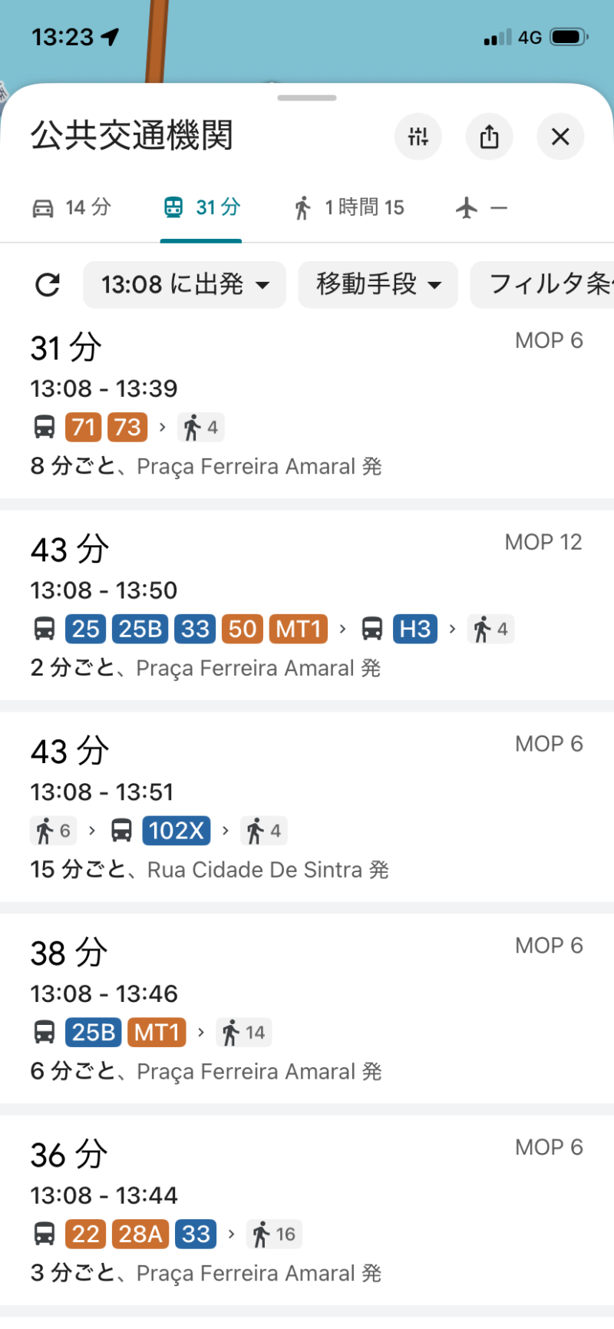Select the public transit tab, 31 分
Screen dimensions: 614x1329
(202, 208)
